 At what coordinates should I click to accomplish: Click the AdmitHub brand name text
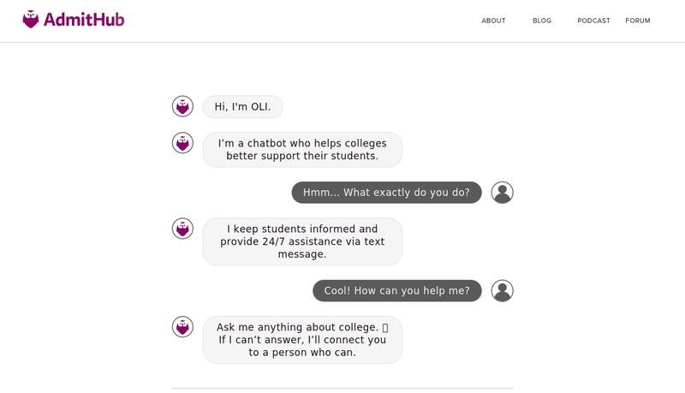pyautogui.click(x=84, y=20)
